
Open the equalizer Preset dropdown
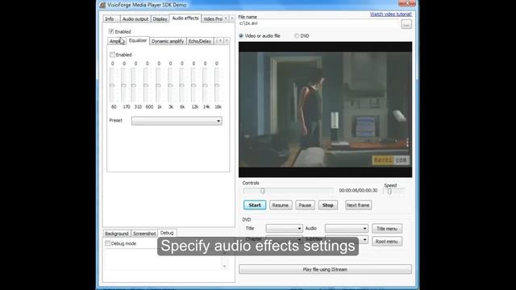pyautogui.click(x=177, y=121)
